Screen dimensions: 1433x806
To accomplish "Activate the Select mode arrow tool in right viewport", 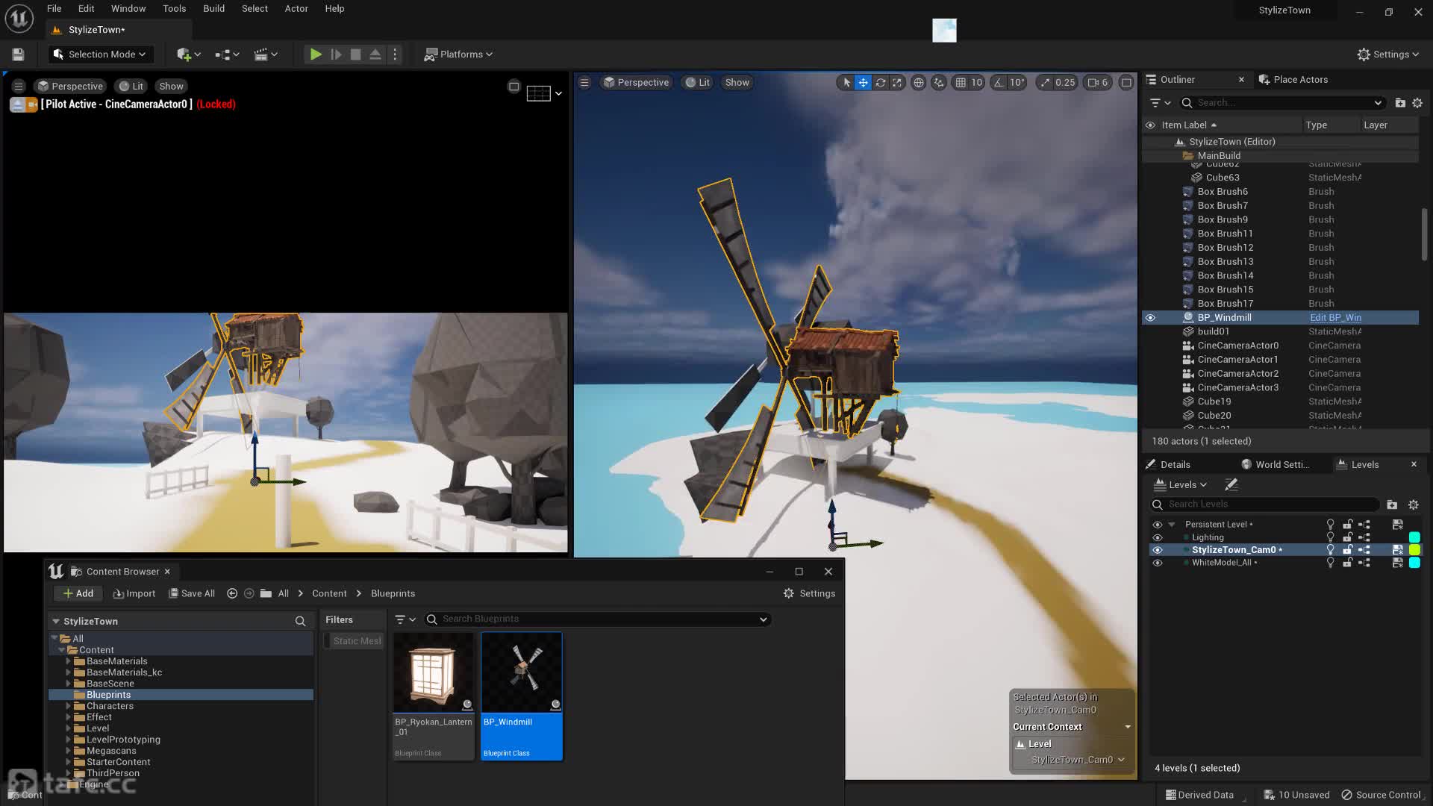I will pyautogui.click(x=846, y=83).
